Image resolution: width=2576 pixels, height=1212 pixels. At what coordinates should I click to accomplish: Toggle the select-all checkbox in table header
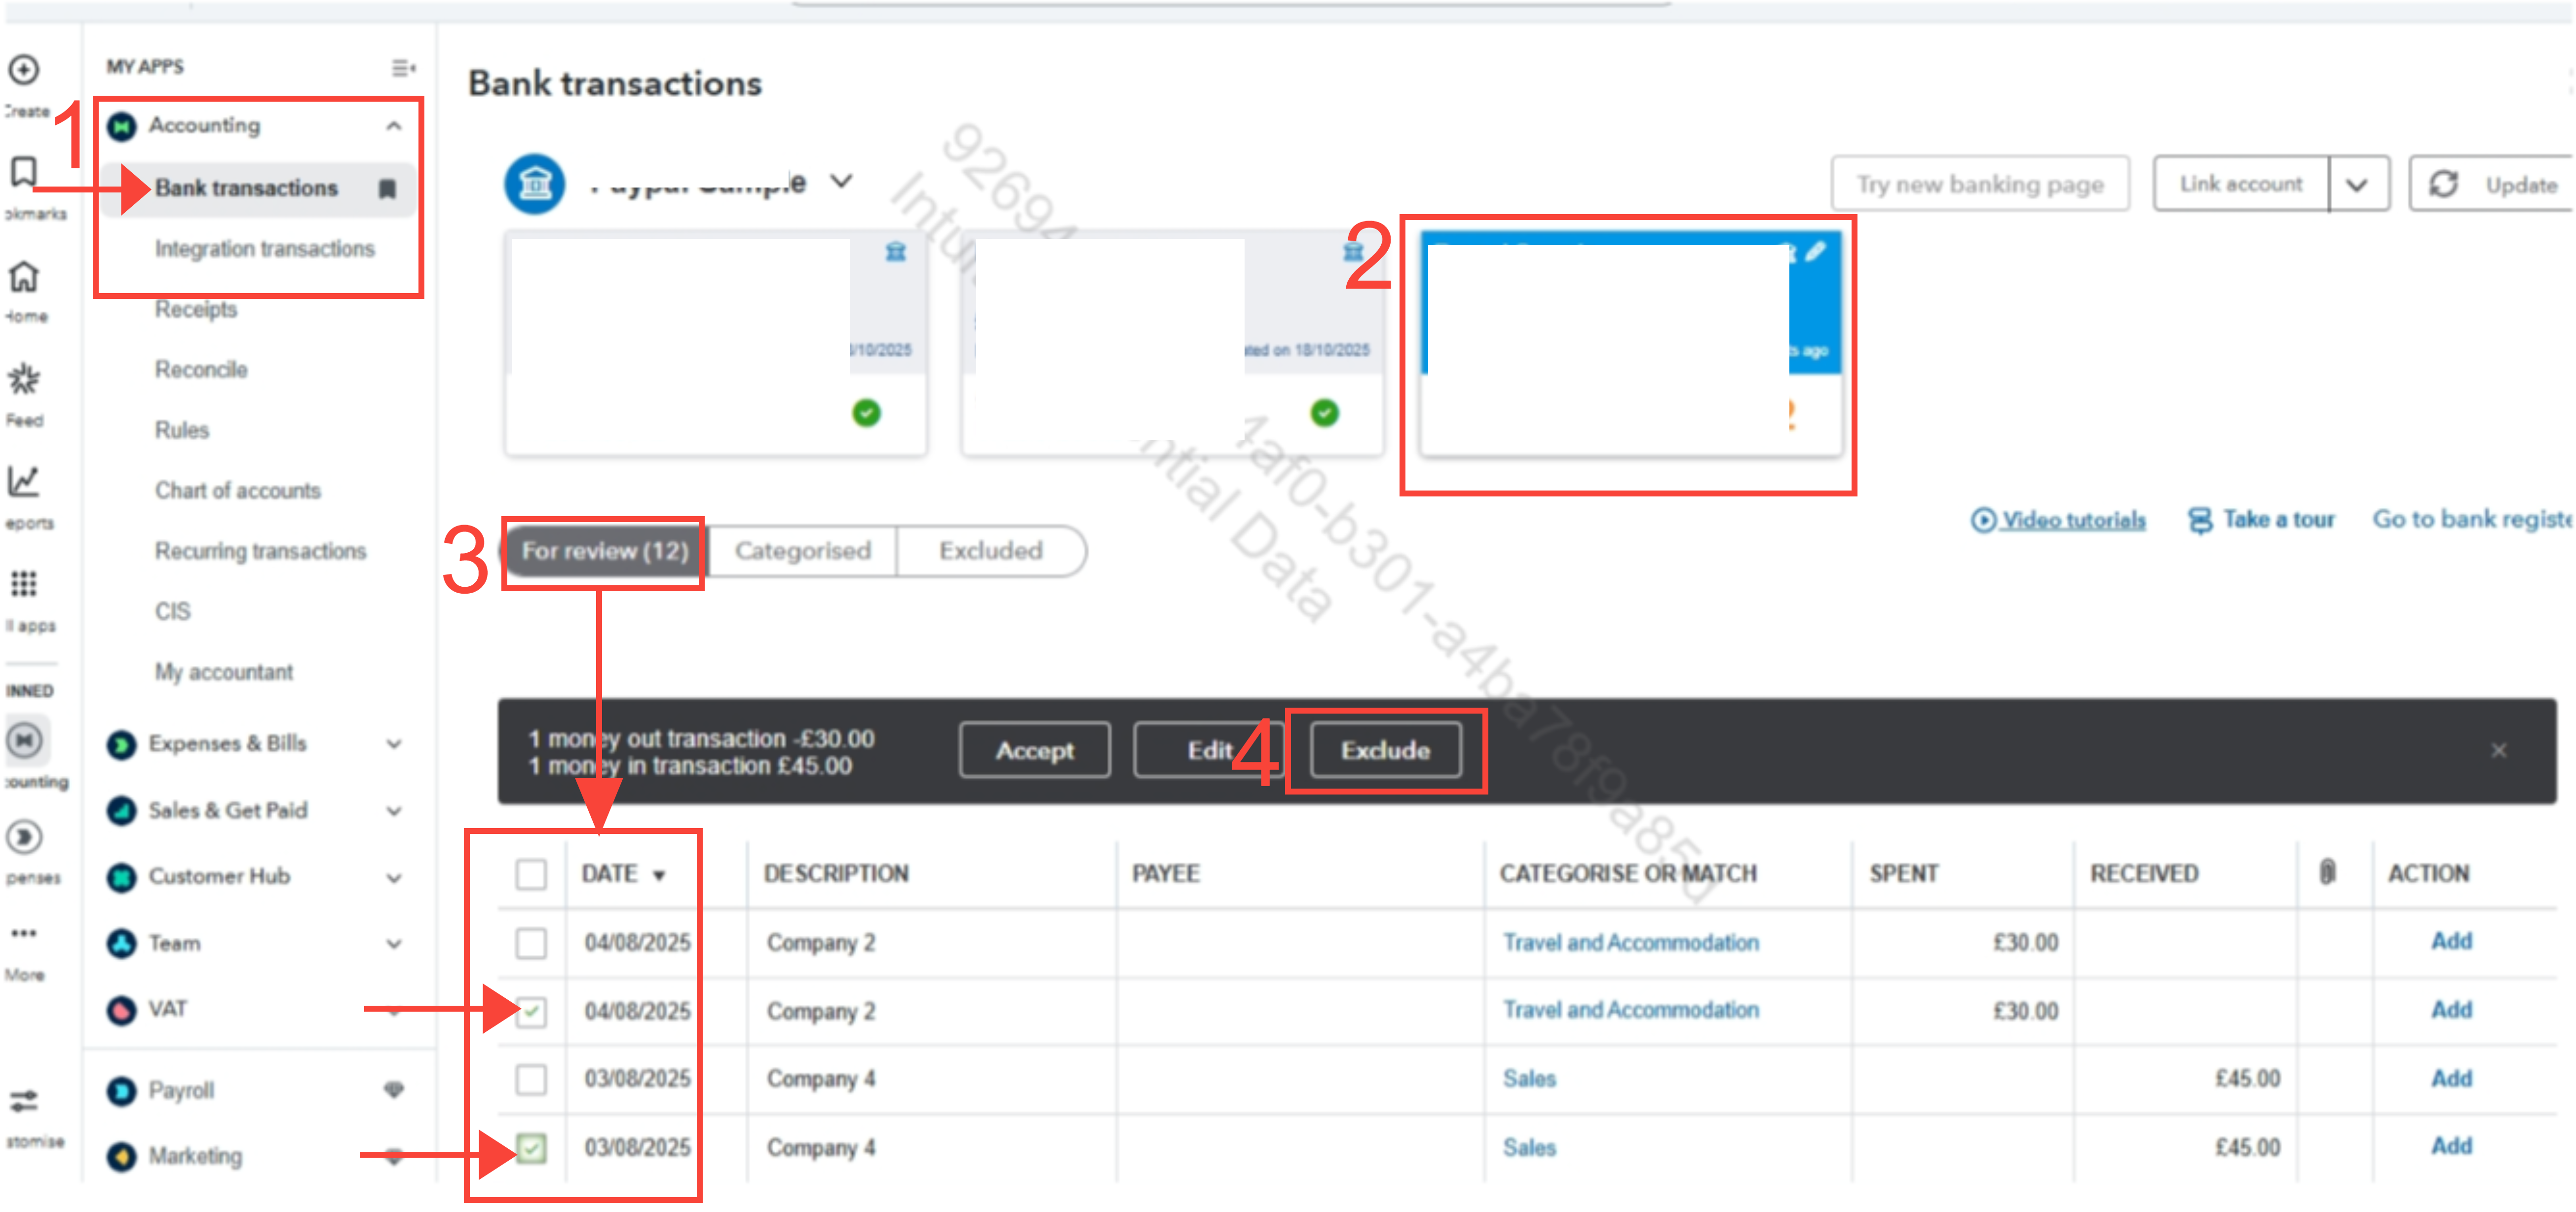point(531,874)
